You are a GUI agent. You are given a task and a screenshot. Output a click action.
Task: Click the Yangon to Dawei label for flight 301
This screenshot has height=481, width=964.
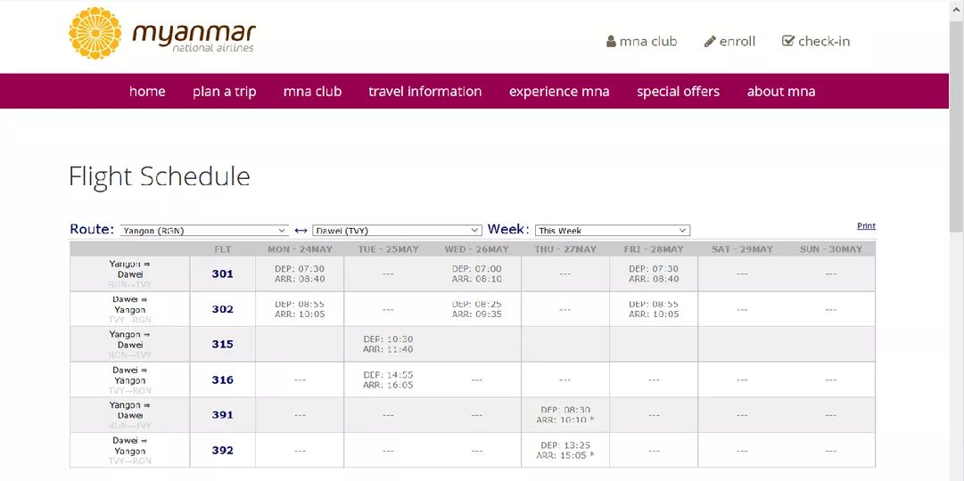tap(130, 274)
